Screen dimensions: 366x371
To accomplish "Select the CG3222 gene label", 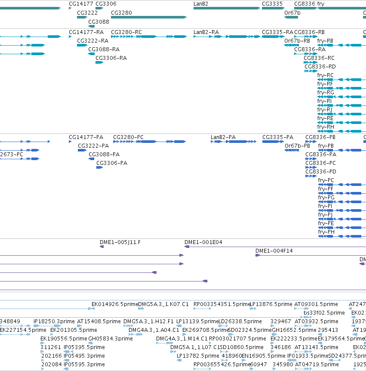I will [87, 13].
